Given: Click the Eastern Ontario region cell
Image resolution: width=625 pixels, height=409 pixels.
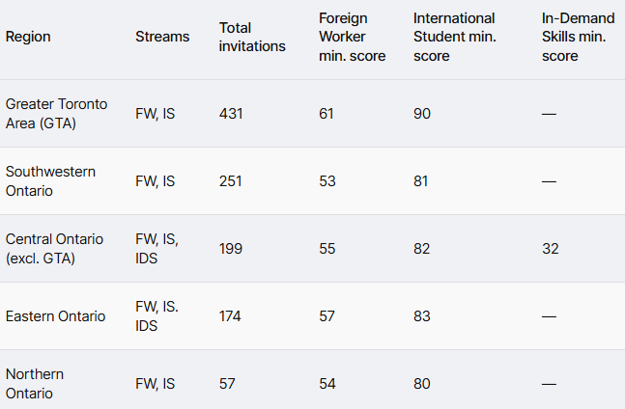Looking at the screenshot, I should coord(56,315).
